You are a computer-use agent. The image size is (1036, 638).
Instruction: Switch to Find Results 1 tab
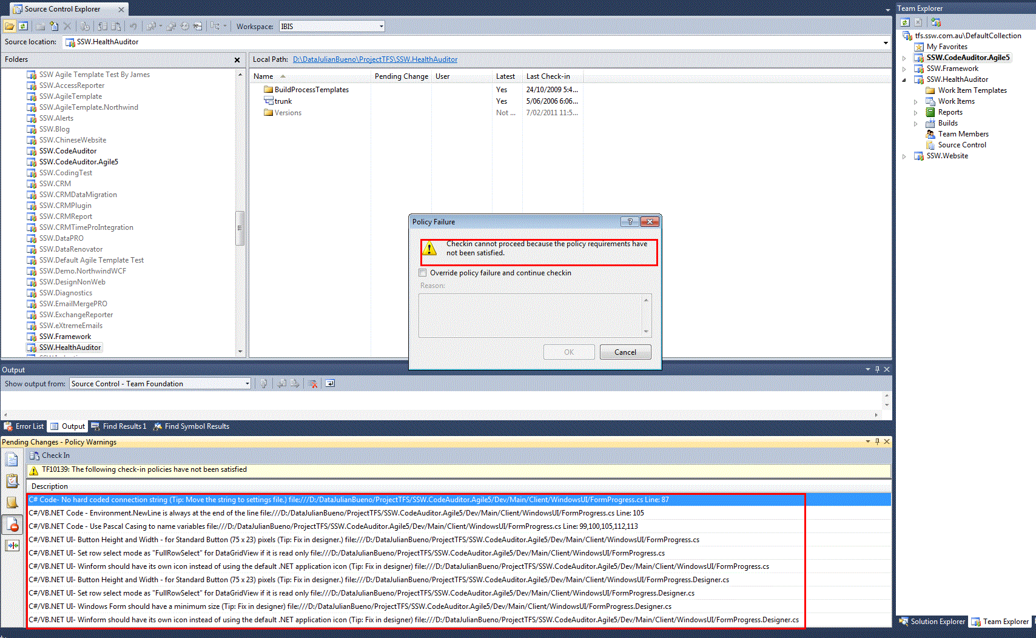click(x=119, y=426)
